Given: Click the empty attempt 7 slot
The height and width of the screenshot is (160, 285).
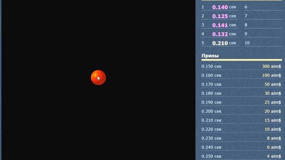Looking at the screenshot, I should (x=263, y=16).
